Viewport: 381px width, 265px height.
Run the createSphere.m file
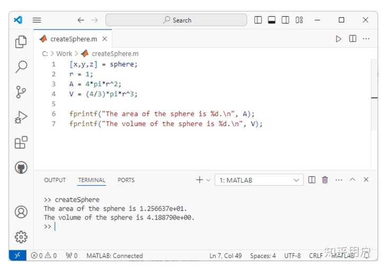[339, 39]
